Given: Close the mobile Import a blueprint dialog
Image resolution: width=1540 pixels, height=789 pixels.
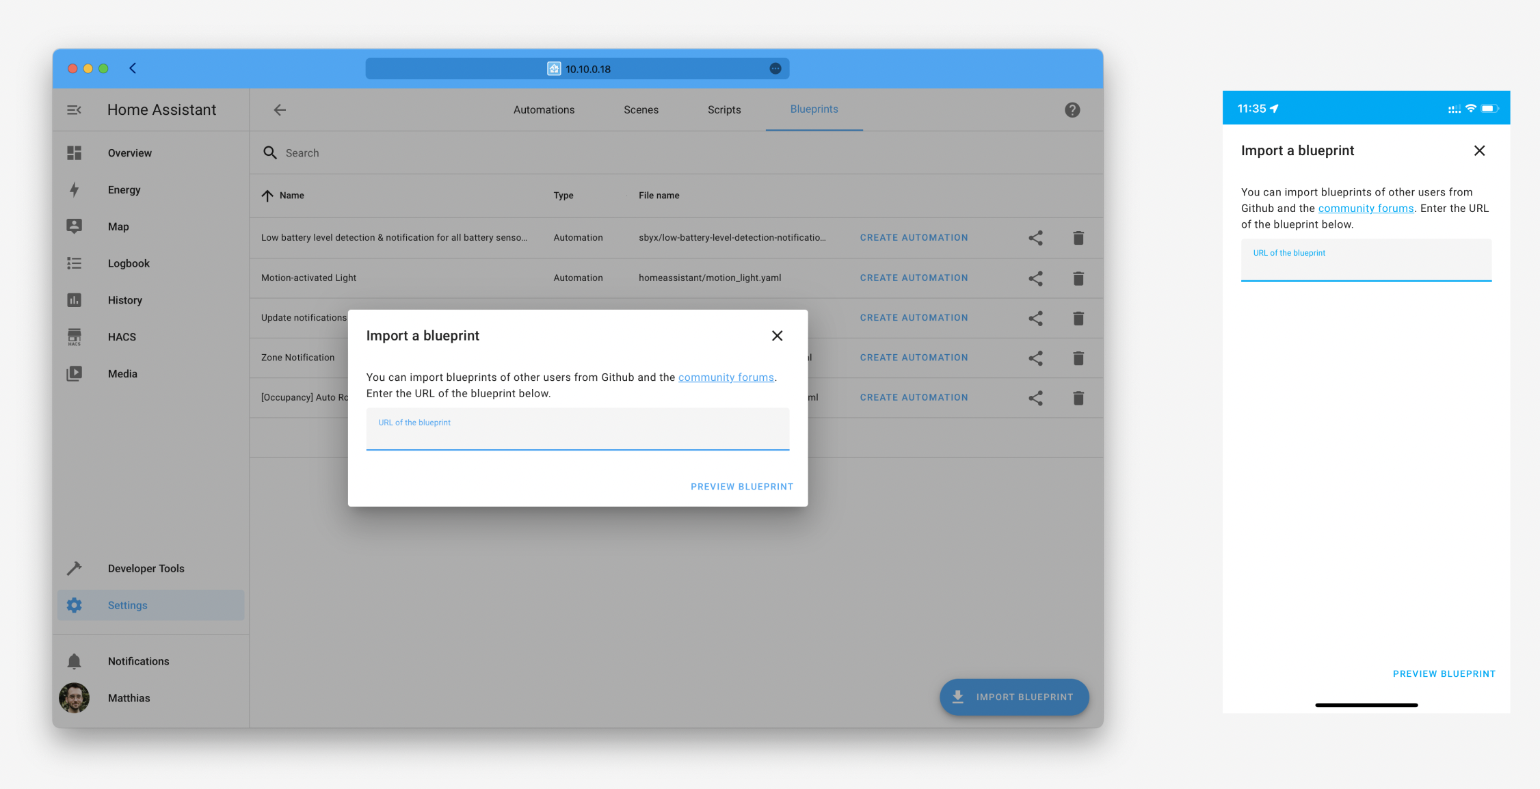Looking at the screenshot, I should click(x=1479, y=150).
